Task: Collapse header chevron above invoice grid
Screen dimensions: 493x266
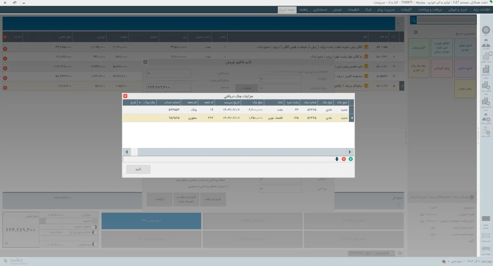Action: [398, 23]
